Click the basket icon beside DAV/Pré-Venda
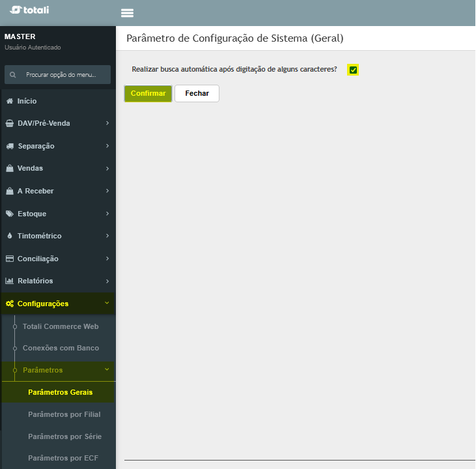 pyautogui.click(x=10, y=123)
